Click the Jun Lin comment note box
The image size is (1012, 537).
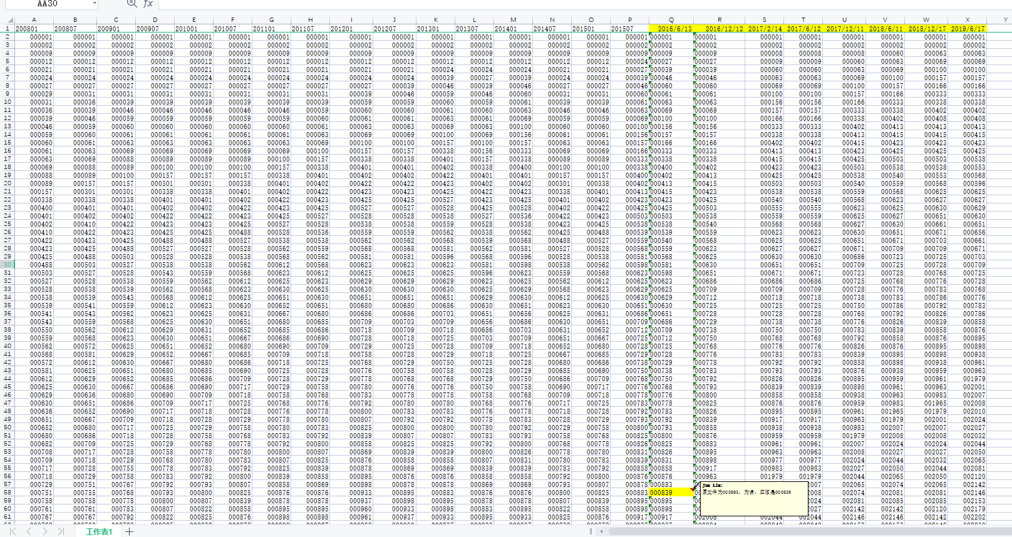point(753,499)
